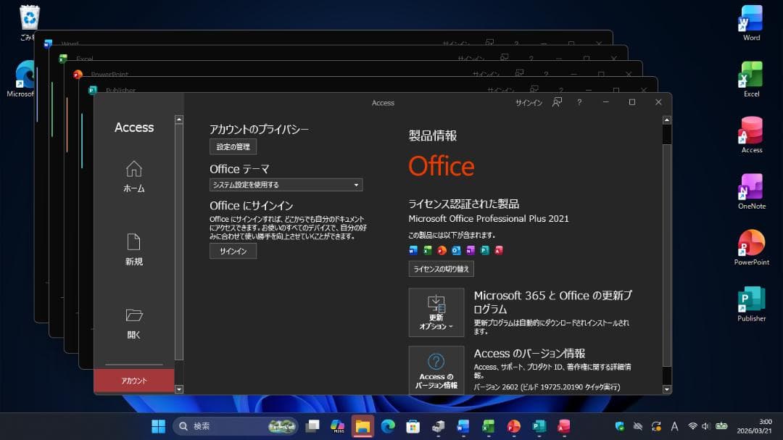The height and width of the screenshot is (440, 783).
Task: Open the Publisher desktop shortcut
Action: click(751, 304)
